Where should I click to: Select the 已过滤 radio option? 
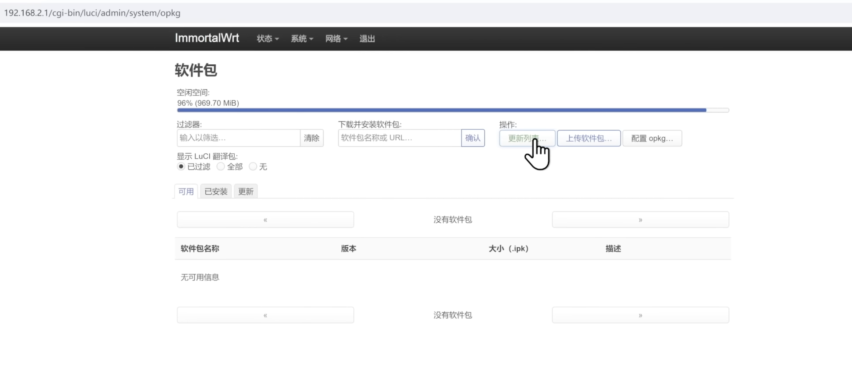coord(181,166)
